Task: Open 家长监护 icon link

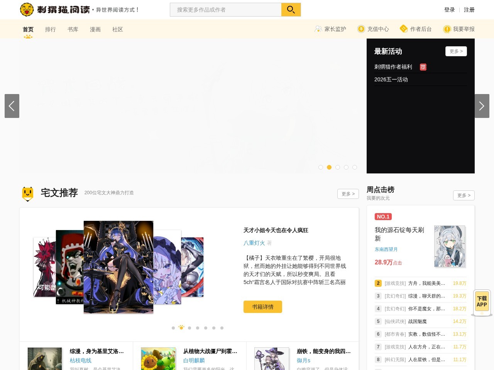Action: pos(318,29)
